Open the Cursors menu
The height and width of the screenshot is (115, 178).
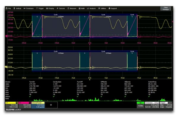(x=61, y=8)
